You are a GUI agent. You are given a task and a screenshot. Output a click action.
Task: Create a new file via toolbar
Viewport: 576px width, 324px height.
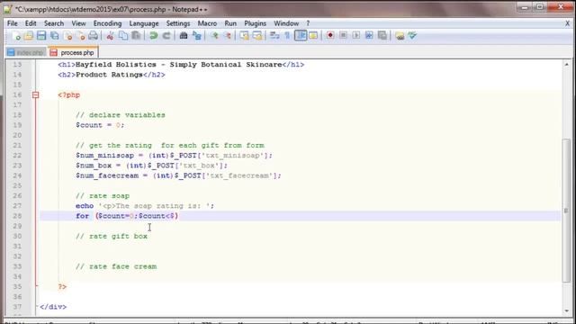16,36
